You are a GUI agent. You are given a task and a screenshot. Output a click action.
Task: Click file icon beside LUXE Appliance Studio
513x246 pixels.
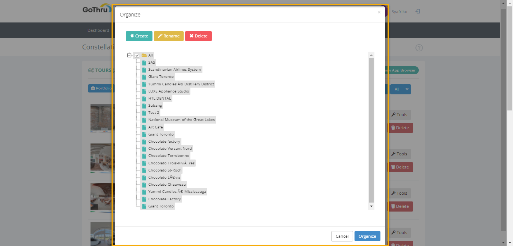[144, 91]
